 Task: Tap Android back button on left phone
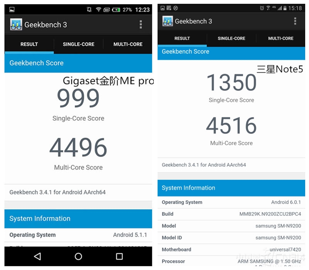tap(37, 256)
